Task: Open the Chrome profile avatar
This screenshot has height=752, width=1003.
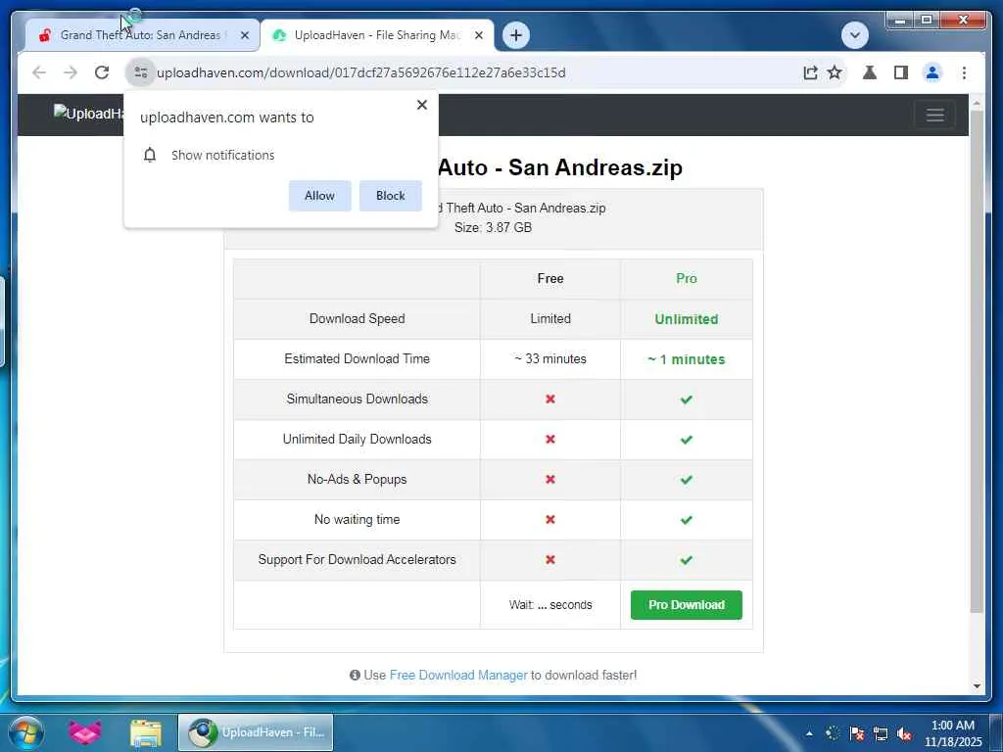Action: pos(932,72)
